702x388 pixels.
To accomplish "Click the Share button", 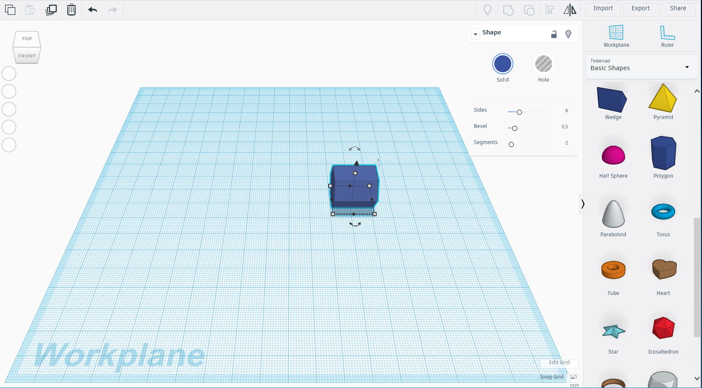I will click(678, 8).
